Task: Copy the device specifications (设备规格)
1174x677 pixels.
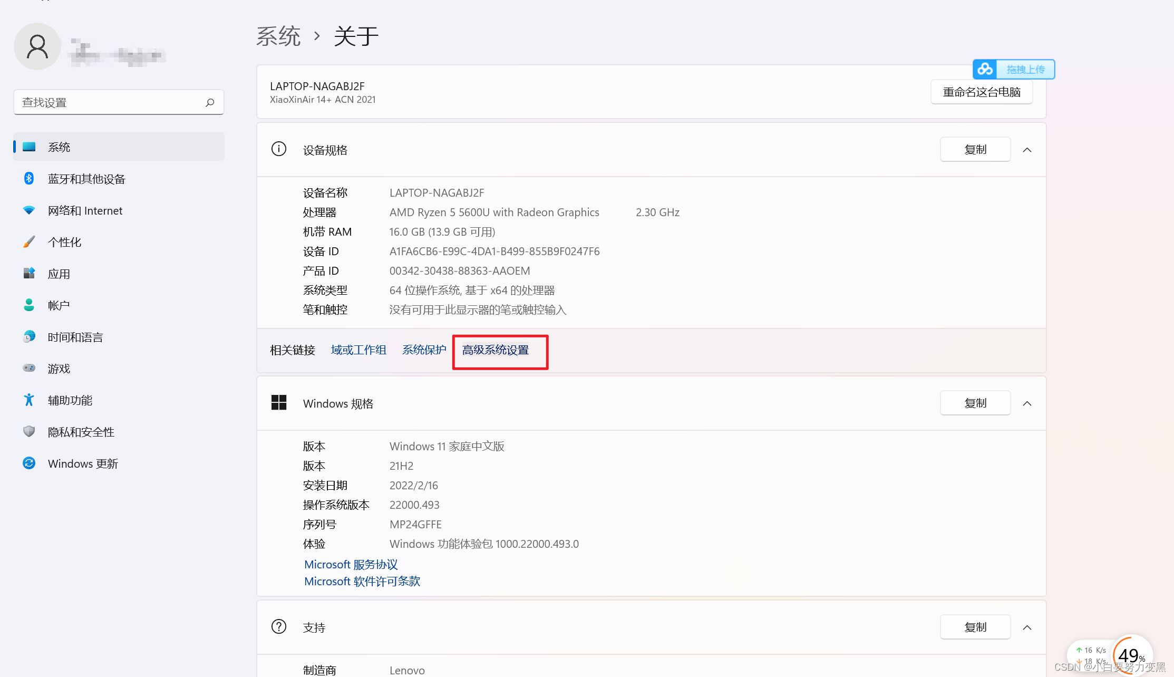Action: (x=975, y=150)
